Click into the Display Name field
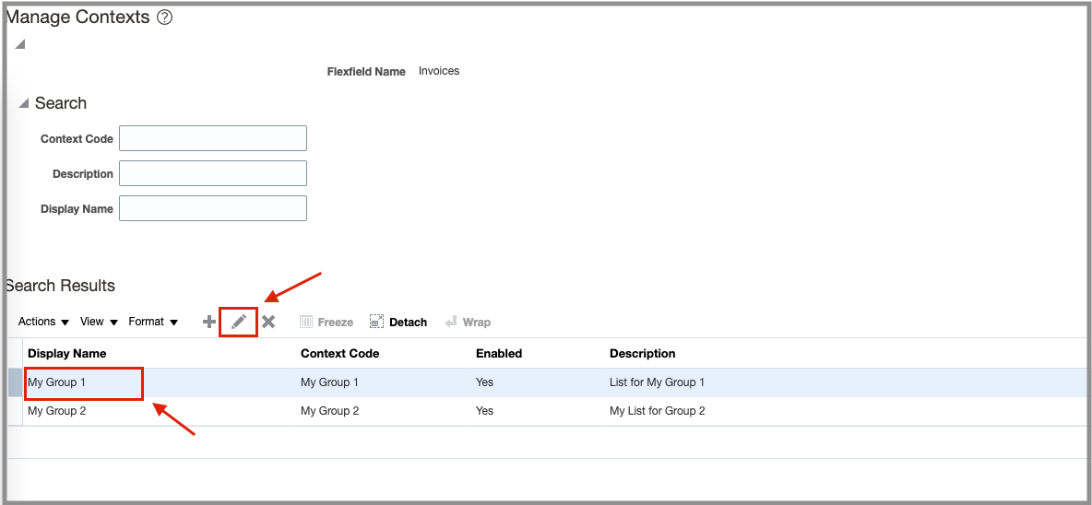The width and height of the screenshot is (1092, 505). coord(213,208)
